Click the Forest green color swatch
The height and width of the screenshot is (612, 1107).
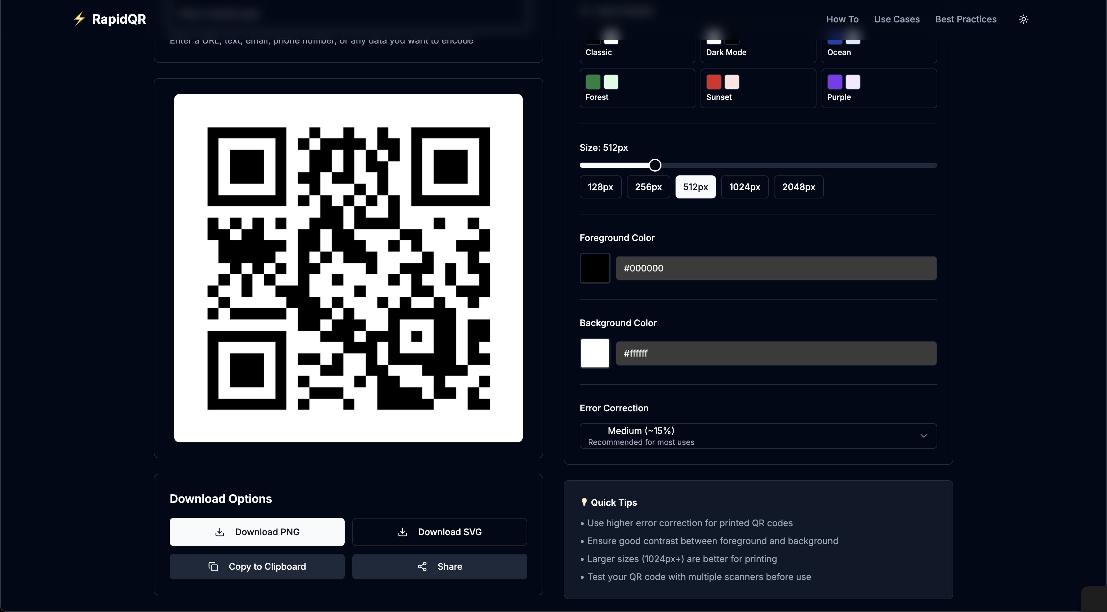pos(593,82)
